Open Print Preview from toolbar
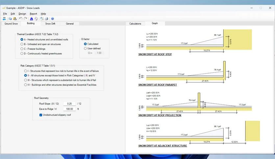The image size is (275, 159). pos(42,19)
